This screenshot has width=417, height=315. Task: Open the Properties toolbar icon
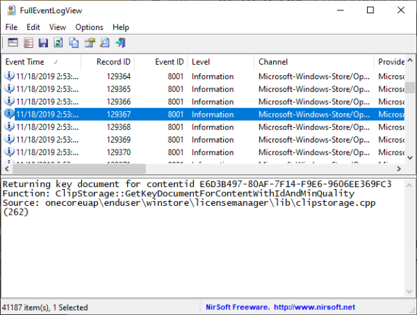point(89,43)
